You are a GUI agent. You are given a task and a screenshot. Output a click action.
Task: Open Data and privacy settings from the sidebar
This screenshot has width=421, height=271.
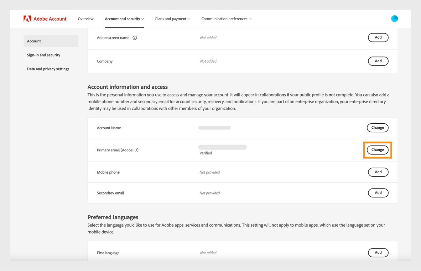coord(48,69)
